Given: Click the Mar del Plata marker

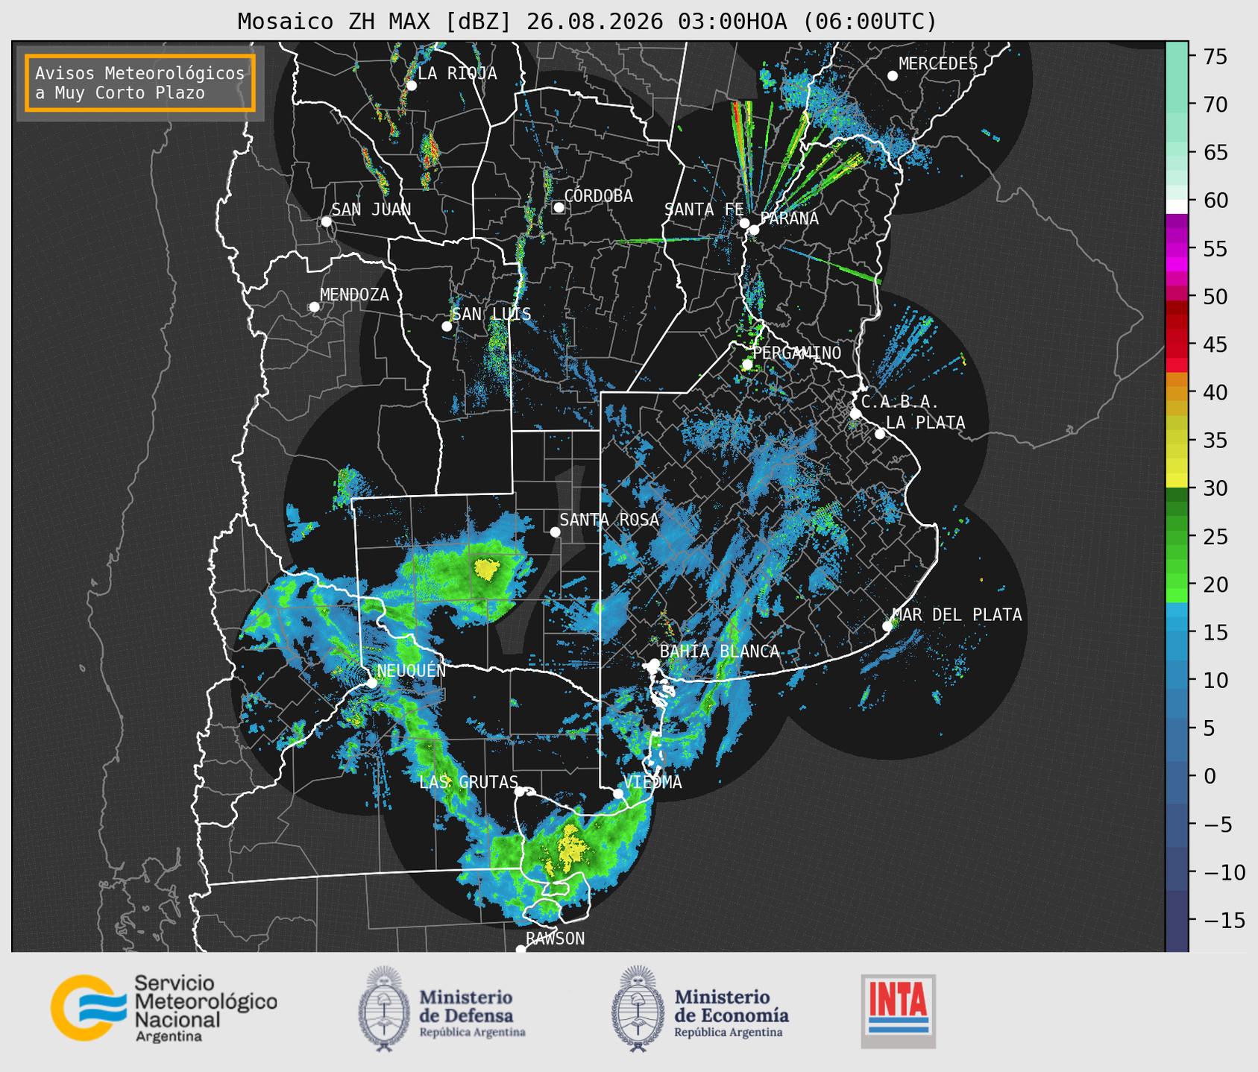Looking at the screenshot, I should [x=887, y=626].
